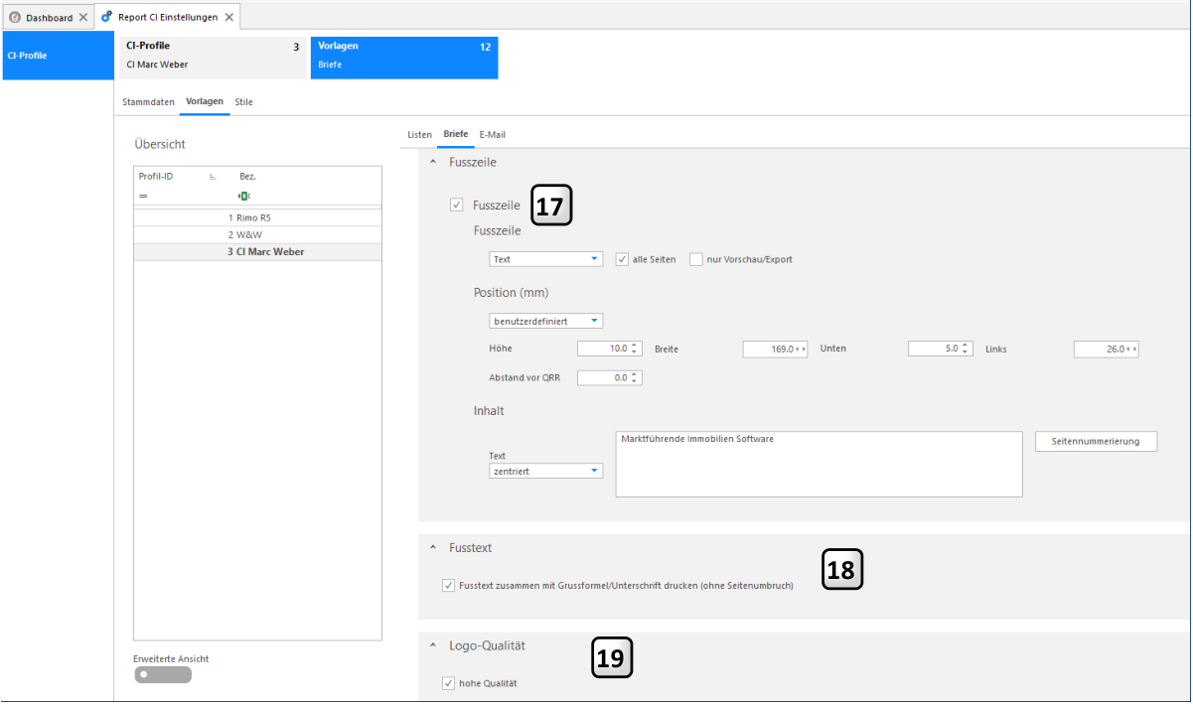Switch on the Erweiterte Ansicht toggle
Screen dimensions: 1193x704
163,675
